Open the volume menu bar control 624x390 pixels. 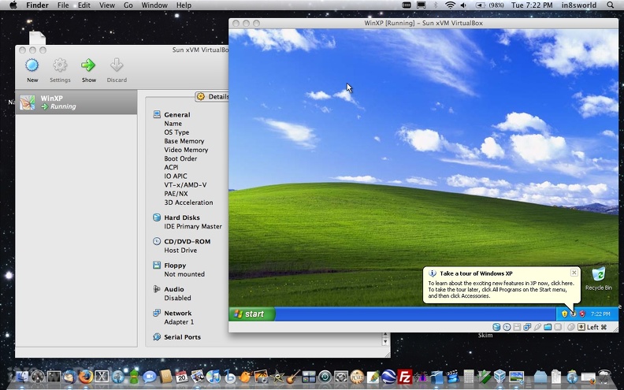[x=463, y=6]
